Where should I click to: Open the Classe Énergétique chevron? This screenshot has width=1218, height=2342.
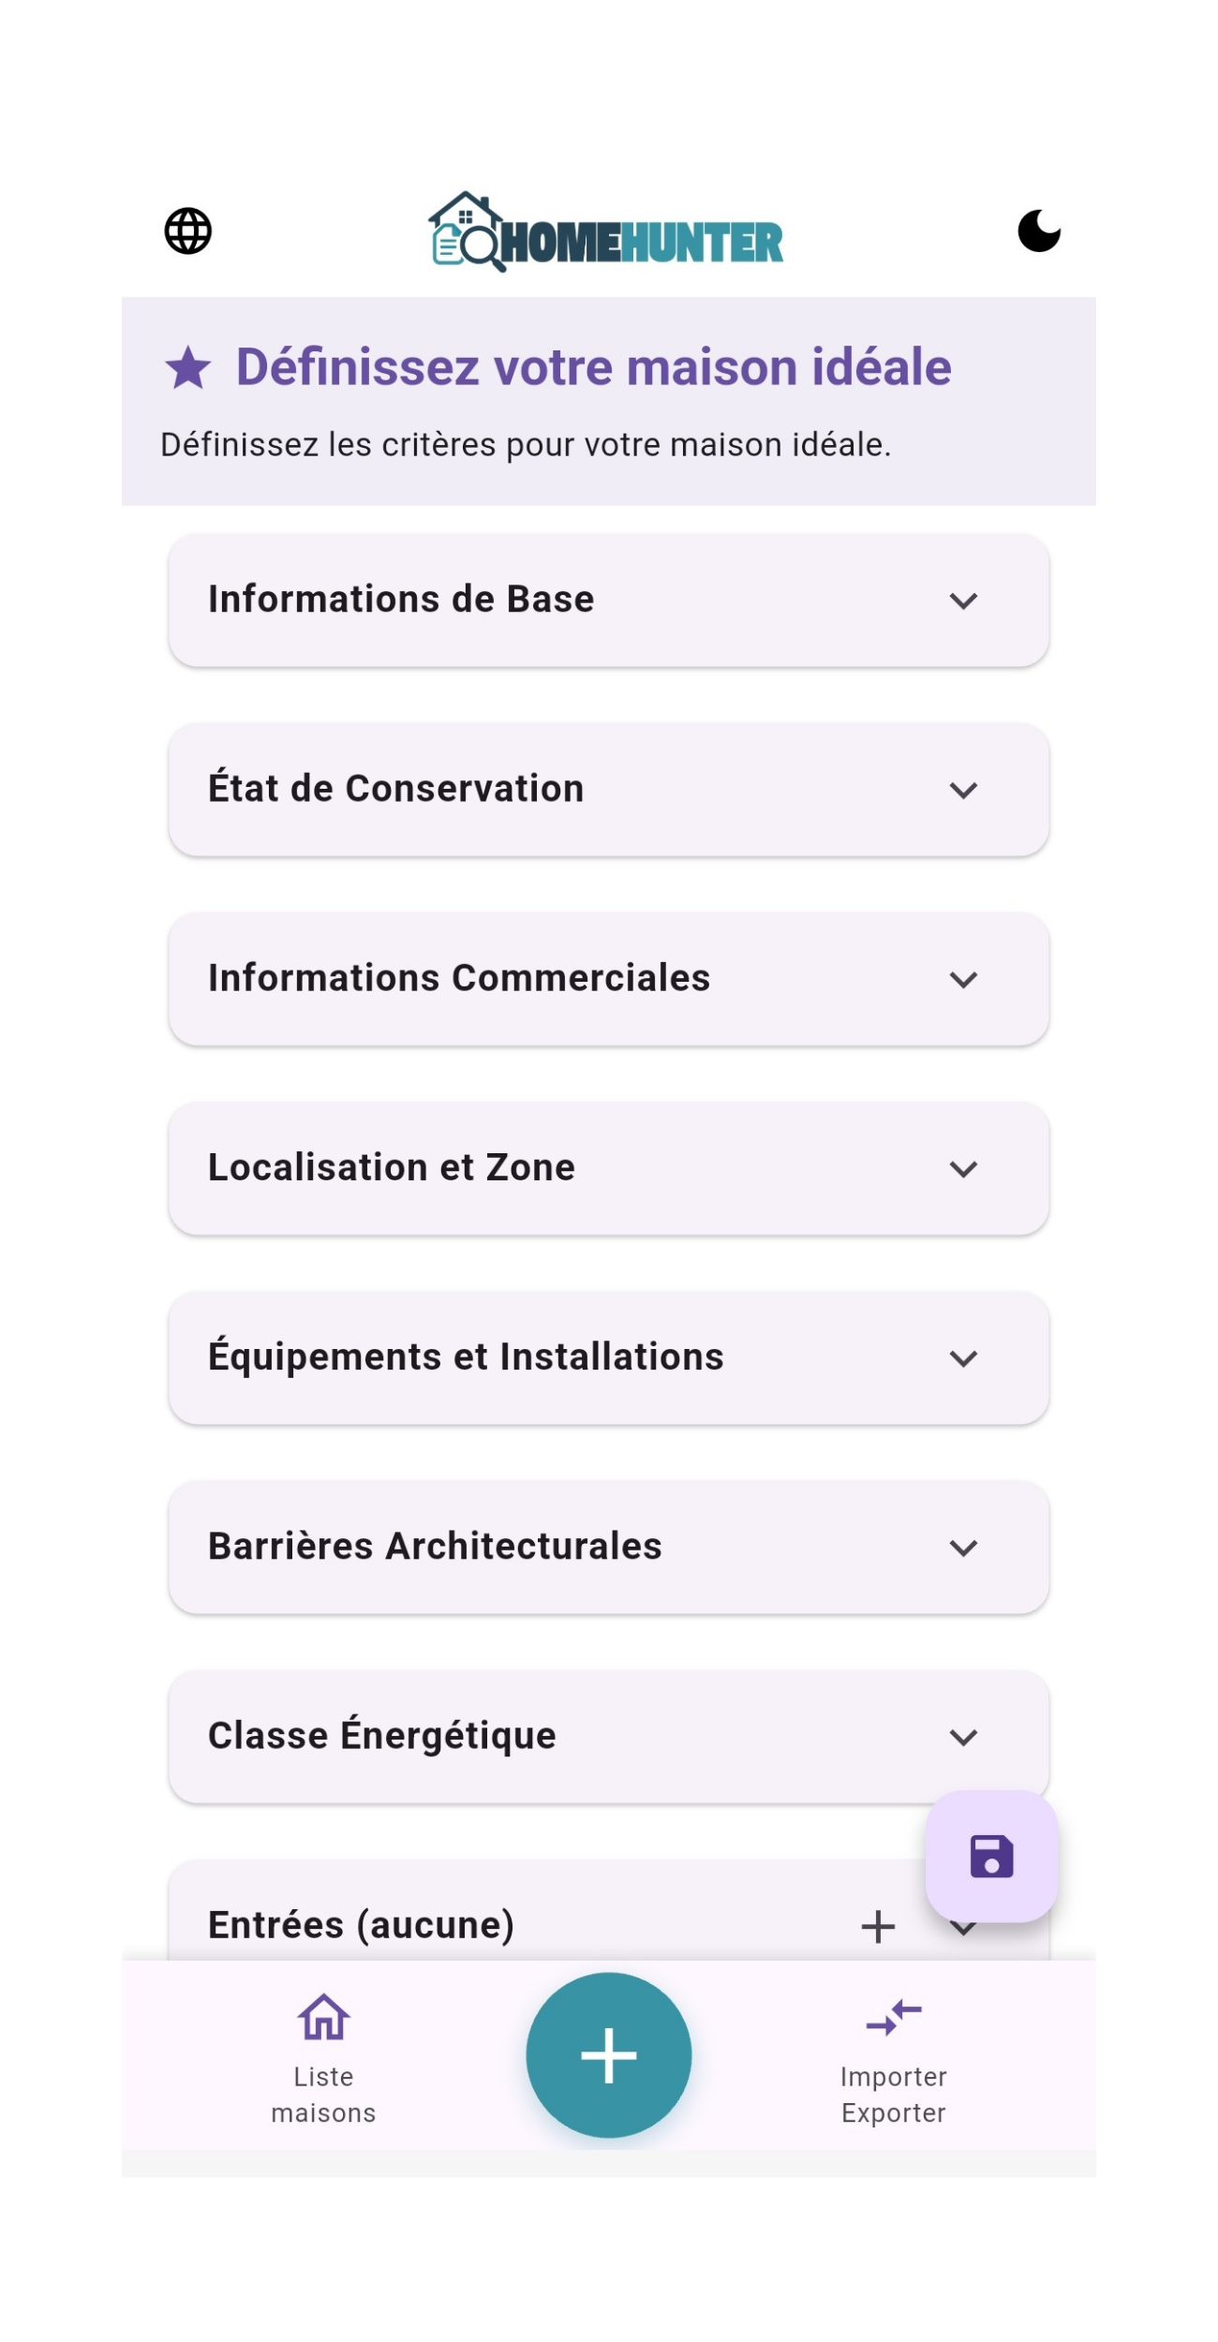point(963,1737)
